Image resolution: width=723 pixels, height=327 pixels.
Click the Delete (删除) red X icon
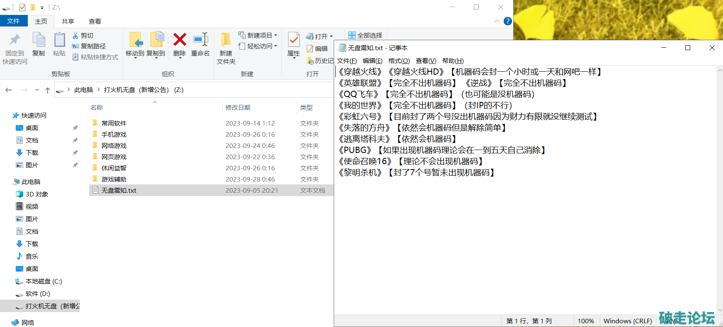(180, 40)
